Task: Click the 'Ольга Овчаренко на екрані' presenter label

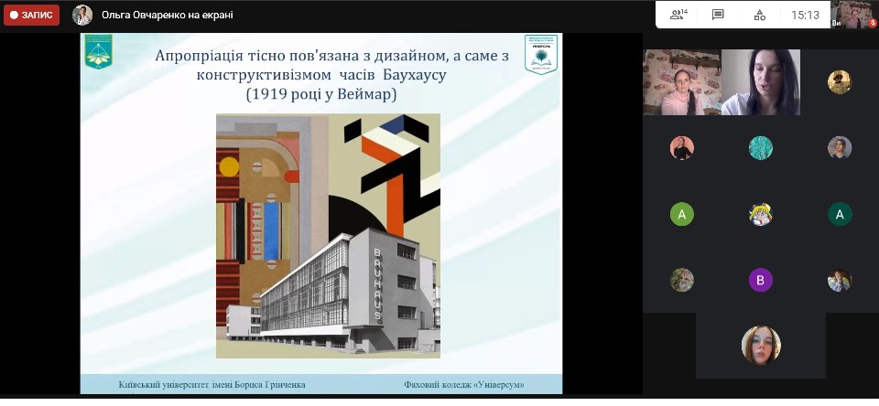Action: tap(168, 16)
